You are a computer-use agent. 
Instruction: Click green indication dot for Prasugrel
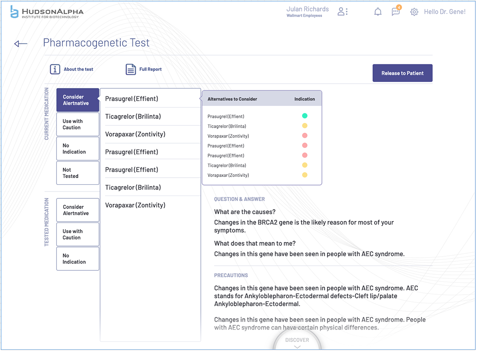(304, 116)
